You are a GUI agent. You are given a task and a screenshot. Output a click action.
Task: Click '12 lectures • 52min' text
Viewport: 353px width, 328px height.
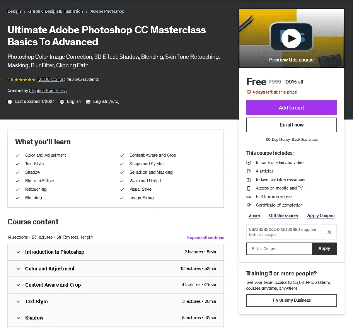click(198, 268)
